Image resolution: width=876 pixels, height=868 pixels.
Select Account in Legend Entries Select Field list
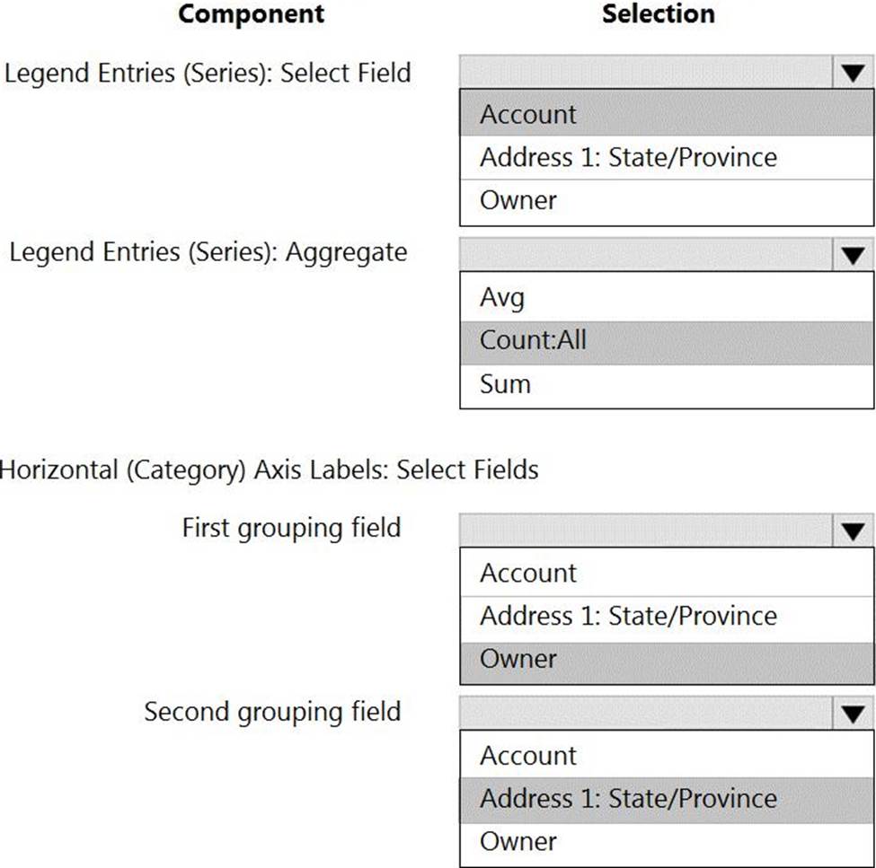[666, 115]
